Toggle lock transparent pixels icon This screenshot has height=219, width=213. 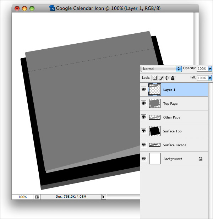click(x=155, y=78)
